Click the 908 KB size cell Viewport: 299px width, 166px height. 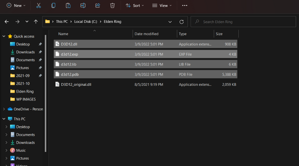(230, 44)
